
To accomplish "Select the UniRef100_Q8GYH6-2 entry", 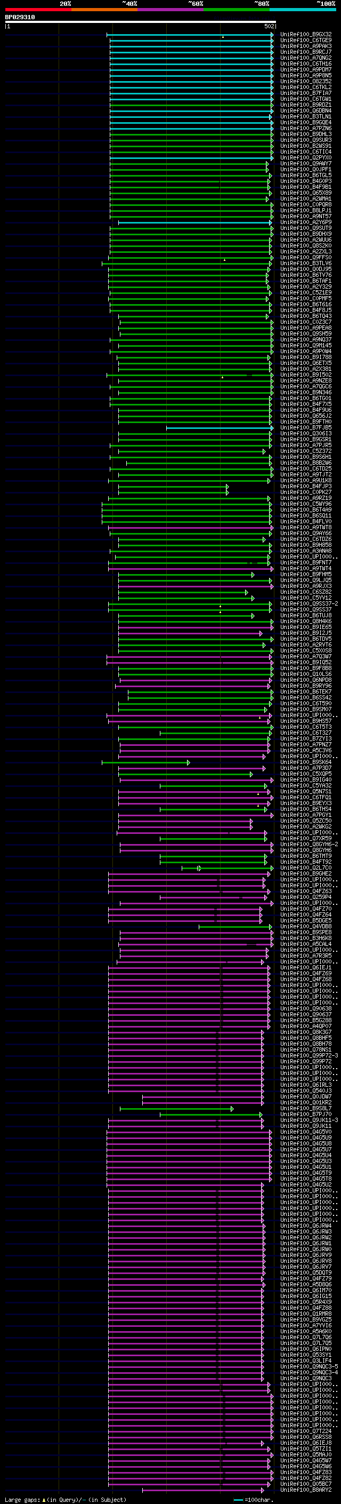I will 309,845.
